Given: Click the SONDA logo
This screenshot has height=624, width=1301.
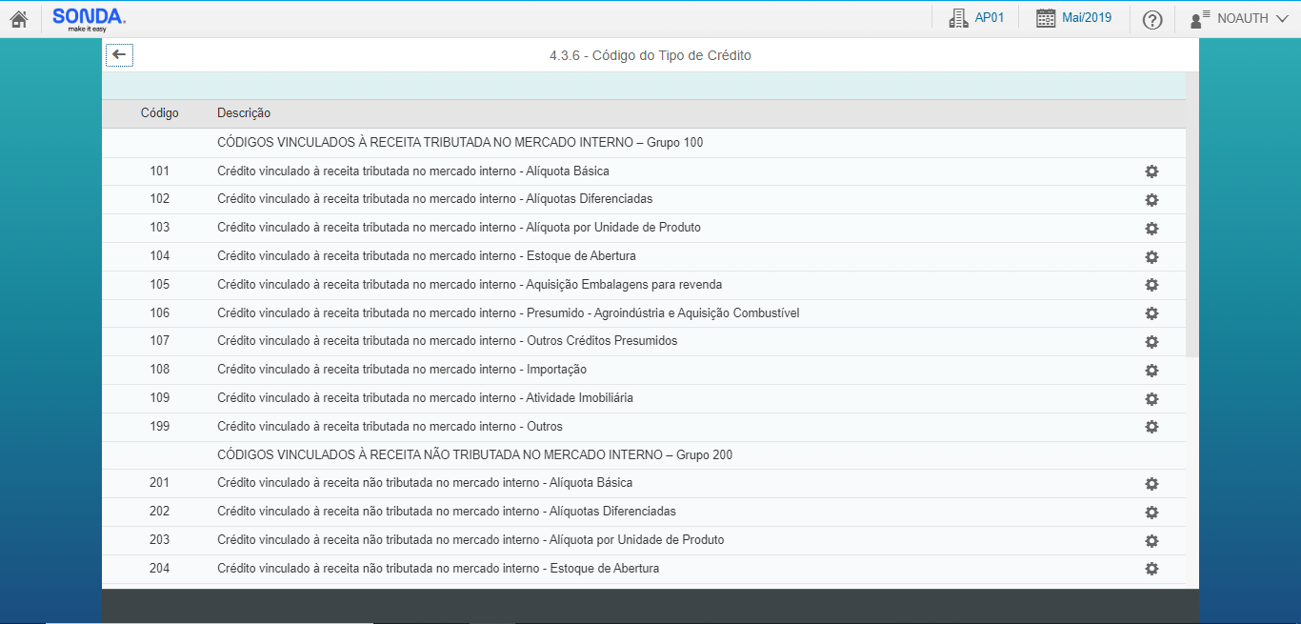Looking at the screenshot, I should click(x=90, y=19).
